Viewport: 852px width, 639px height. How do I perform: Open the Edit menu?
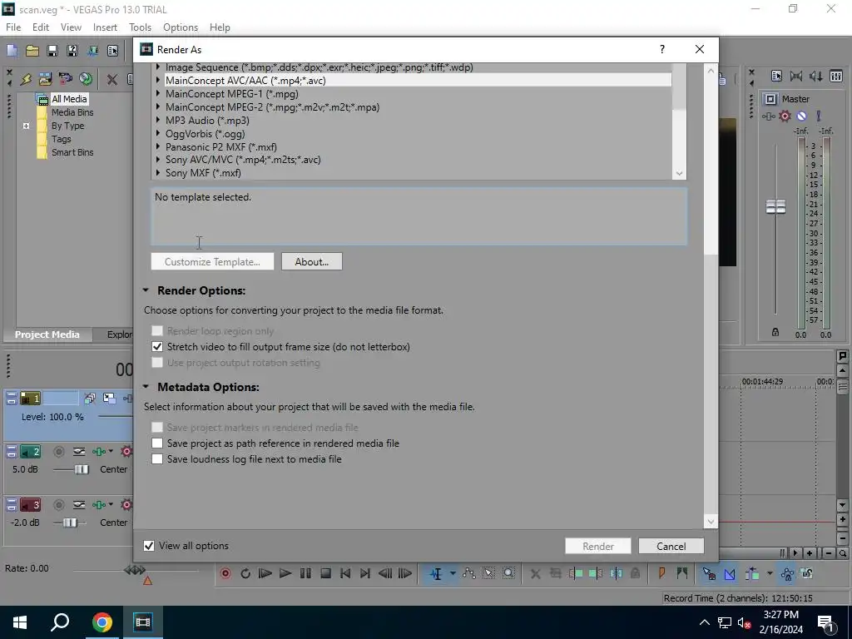pyautogui.click(x=41, y=27)
